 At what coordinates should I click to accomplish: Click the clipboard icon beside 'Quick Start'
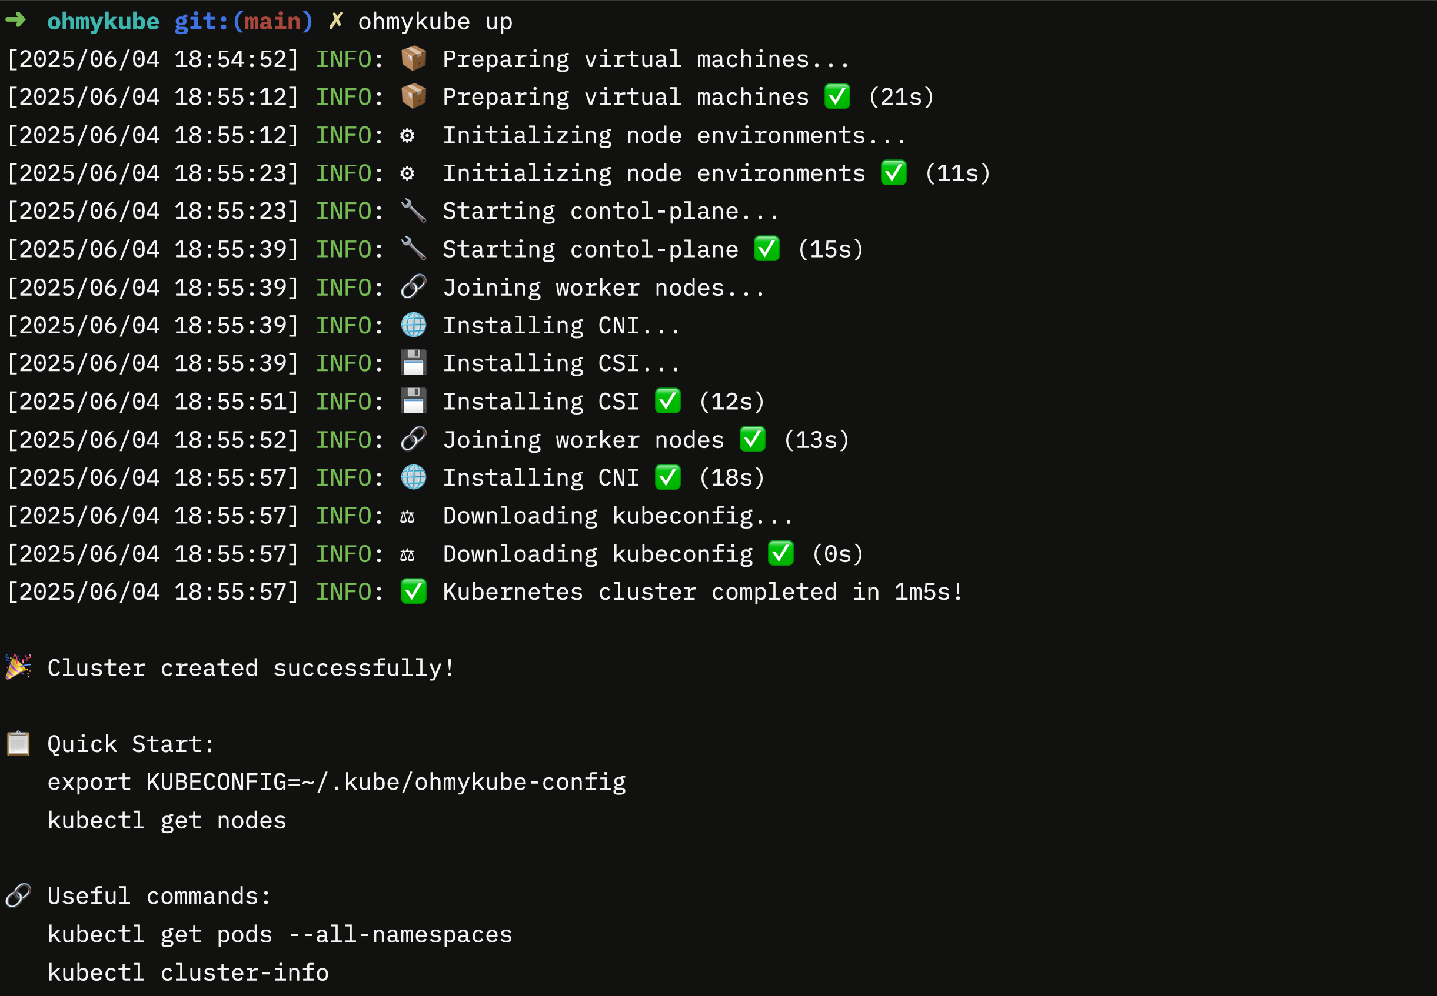[19, 743]
